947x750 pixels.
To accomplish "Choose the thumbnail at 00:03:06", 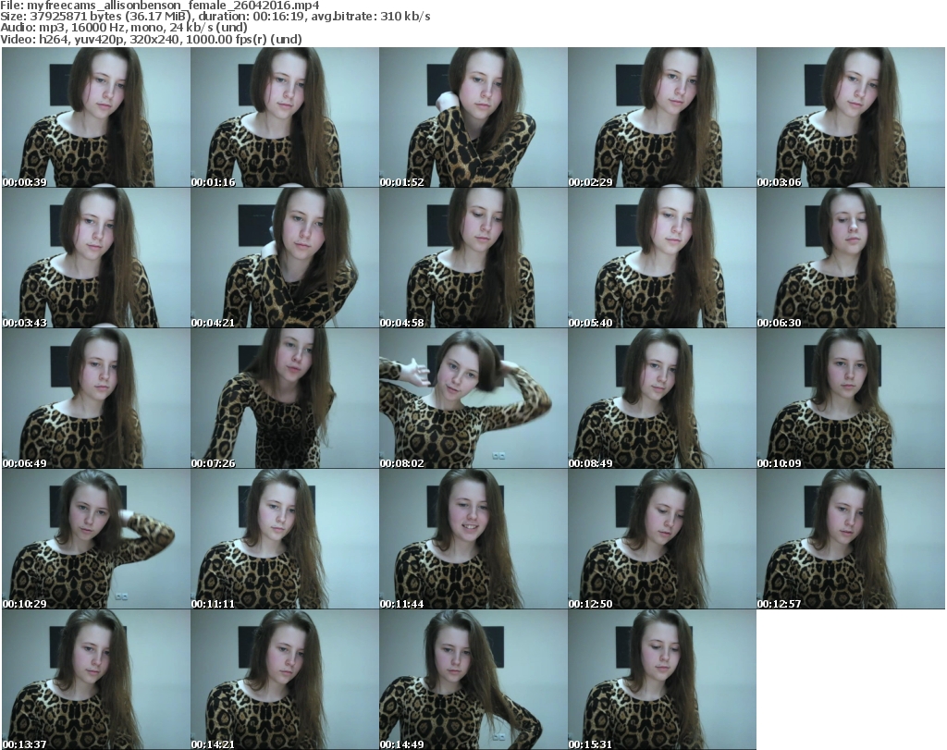I will coord(851,117).
